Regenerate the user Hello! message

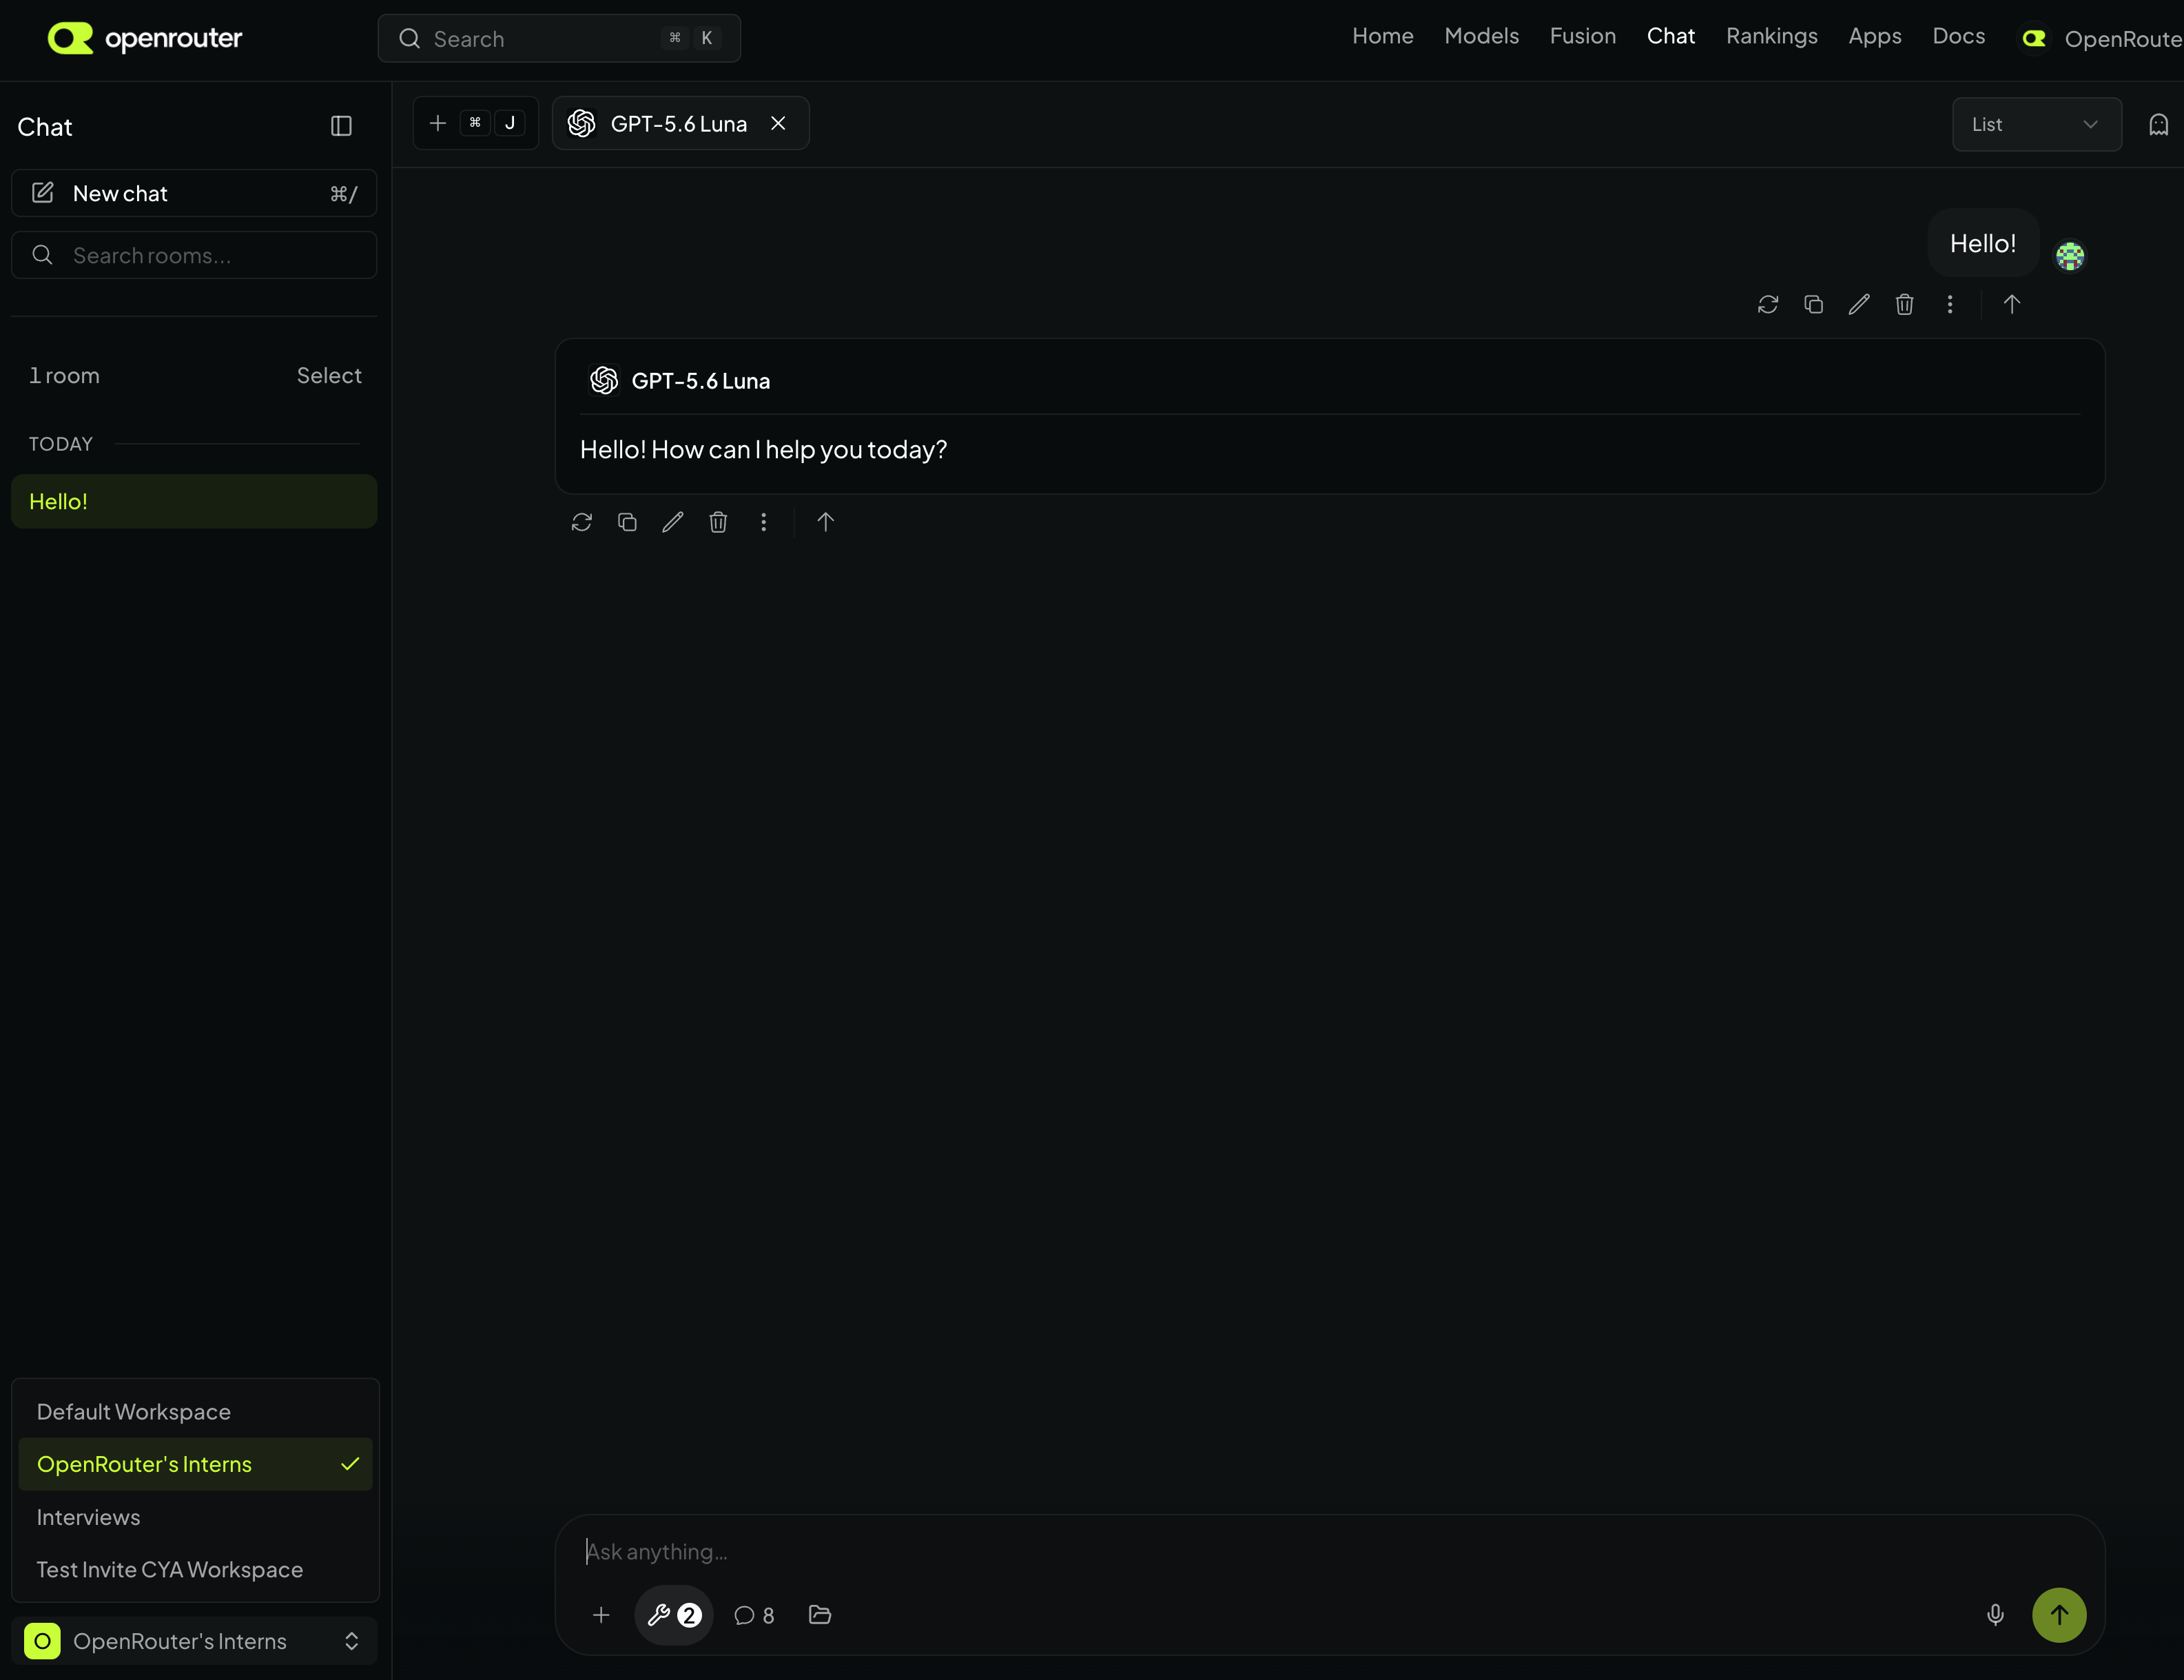pyautogui.click(x=1767, y=304)
